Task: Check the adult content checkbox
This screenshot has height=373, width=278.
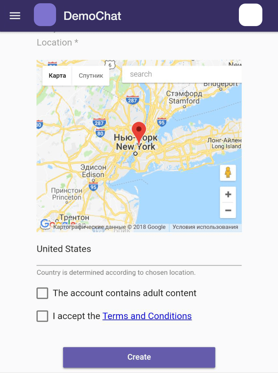Action: (x=42, y=293)
